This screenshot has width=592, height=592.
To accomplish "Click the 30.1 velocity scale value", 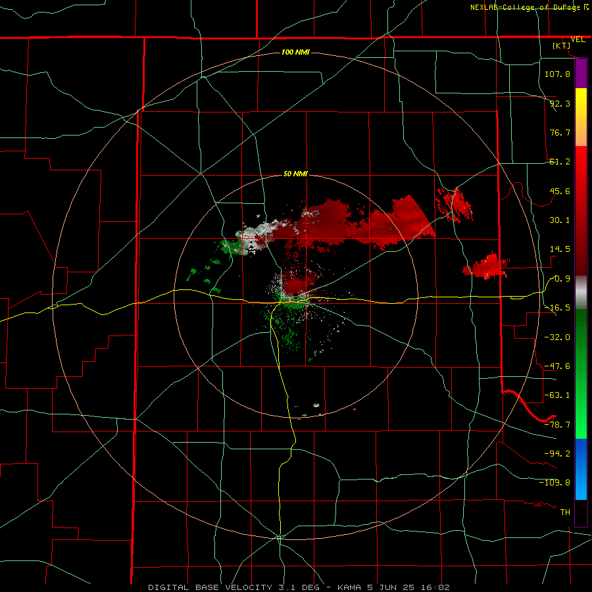I will click(560, 220).
